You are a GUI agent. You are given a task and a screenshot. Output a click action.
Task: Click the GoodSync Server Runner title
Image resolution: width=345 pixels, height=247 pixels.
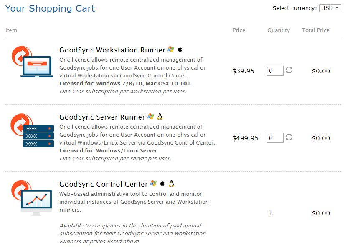pyautogui.click(x=102, y=117)
